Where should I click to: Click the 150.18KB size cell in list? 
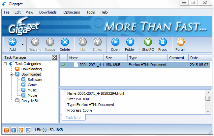point(113,65)
